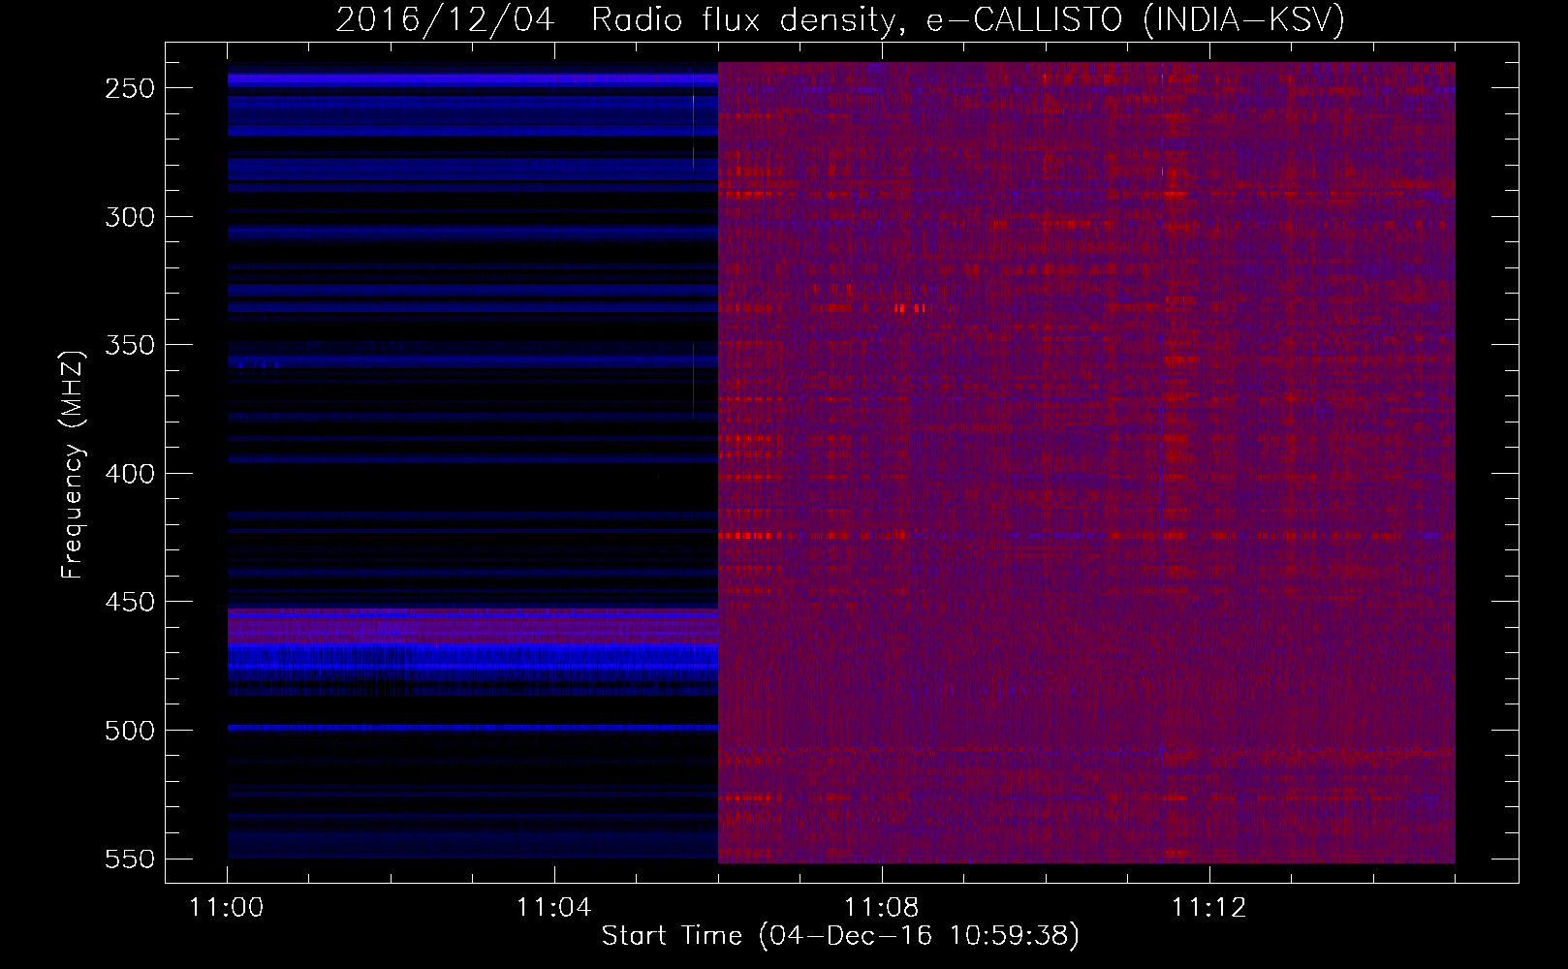Select the Start Time axis label text
This screenshot has height=969, width=1568.
(x=840, y=936)
